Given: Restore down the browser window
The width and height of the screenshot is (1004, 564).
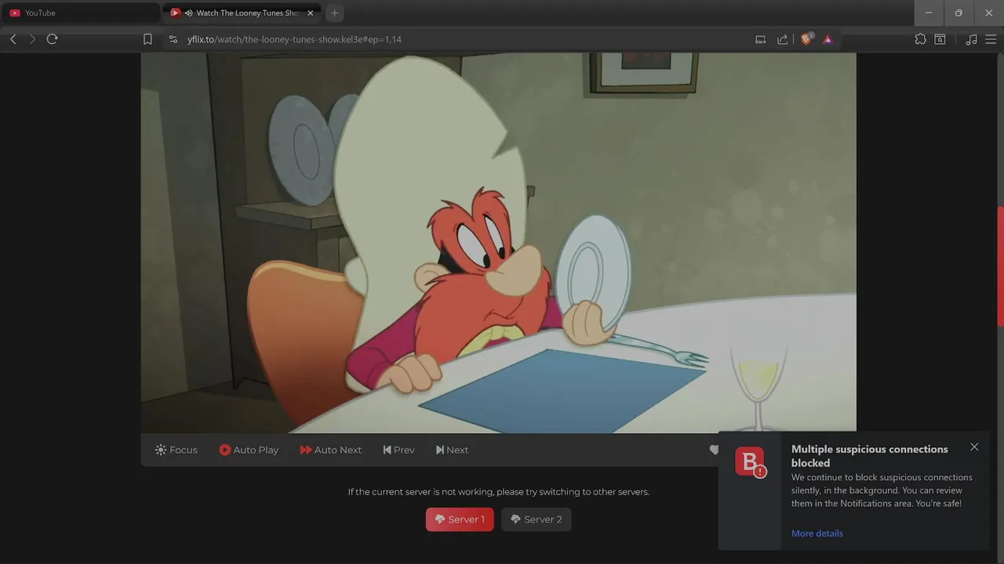Looking at the screenshot, I should point(959,13).
